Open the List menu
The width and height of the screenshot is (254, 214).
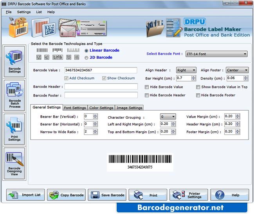click(39, 12)
